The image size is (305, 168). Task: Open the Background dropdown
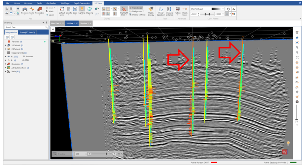click(x=137, y=11)
